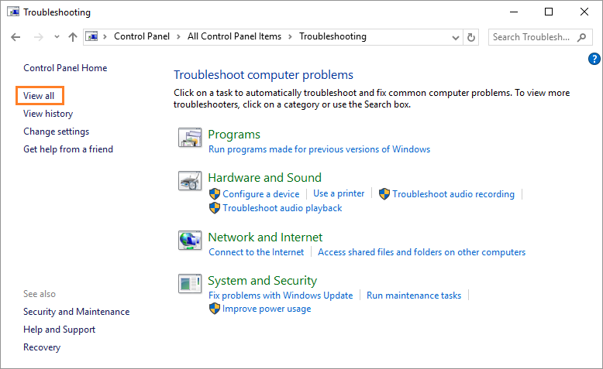Click the Programs category icon

click(x=190, y=138)
